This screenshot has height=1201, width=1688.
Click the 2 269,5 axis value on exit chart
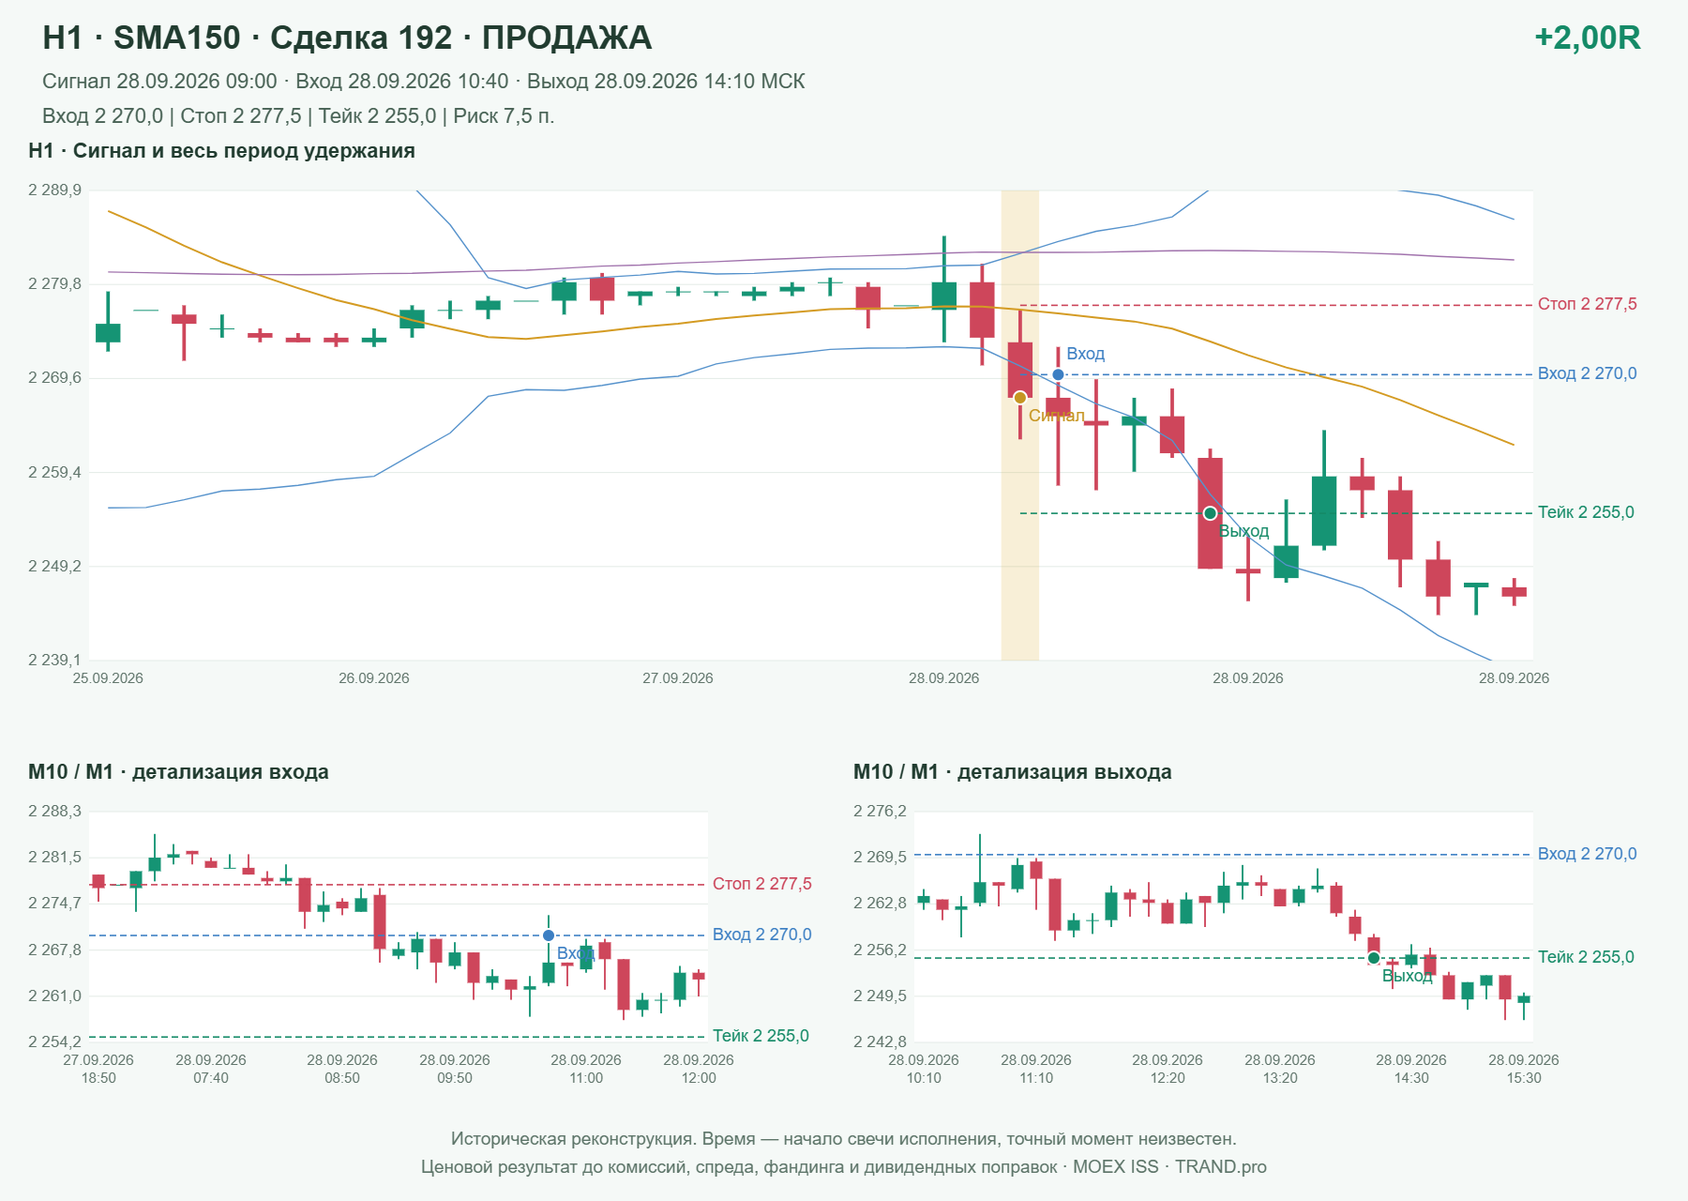[x=880, y=858]
